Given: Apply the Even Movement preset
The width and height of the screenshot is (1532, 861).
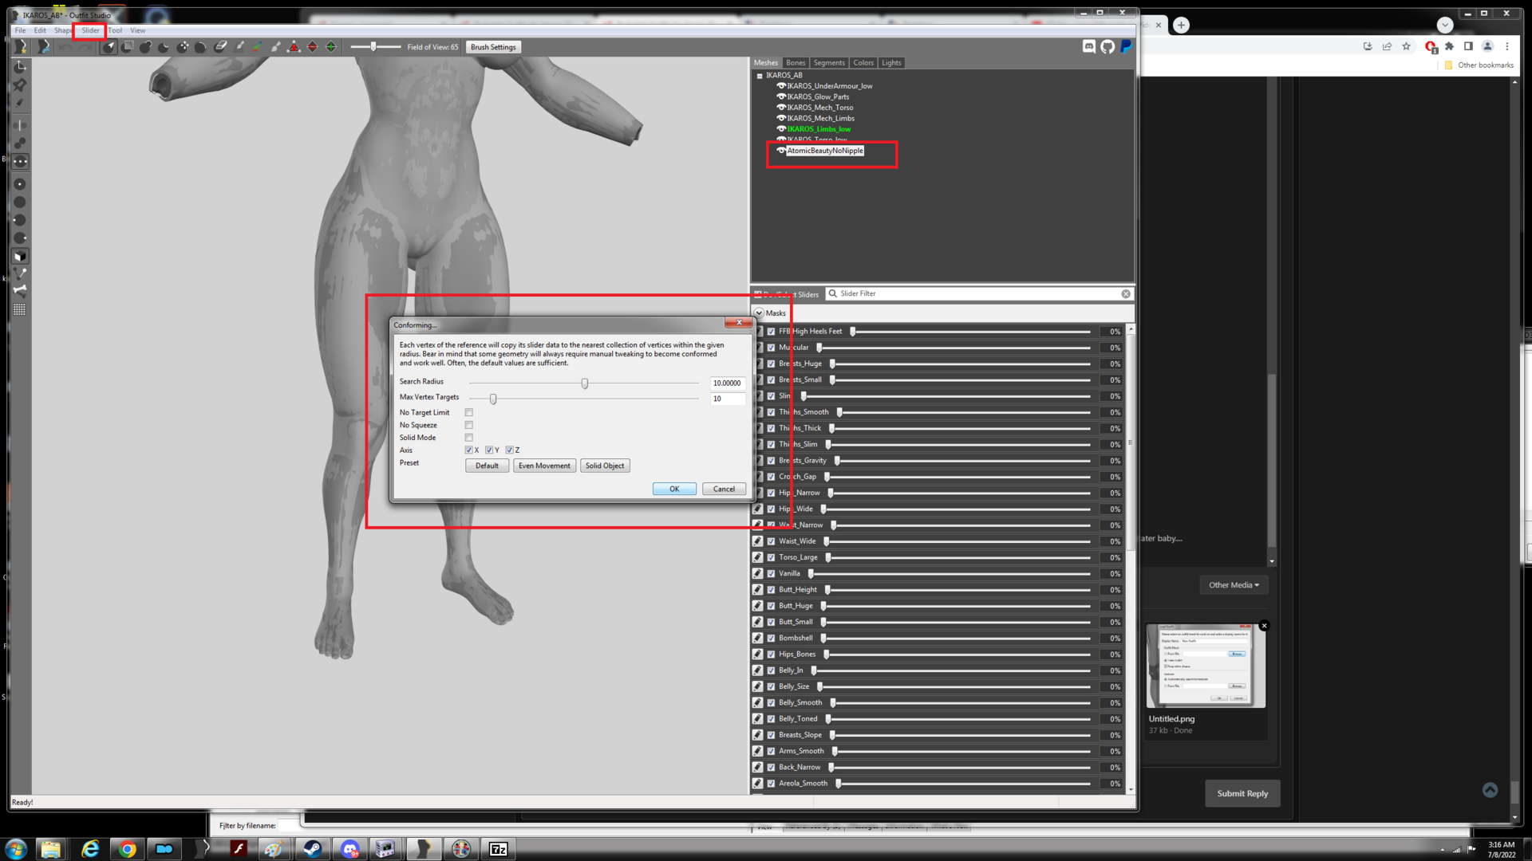Looking at the screenshot, I should pos(544,466).
